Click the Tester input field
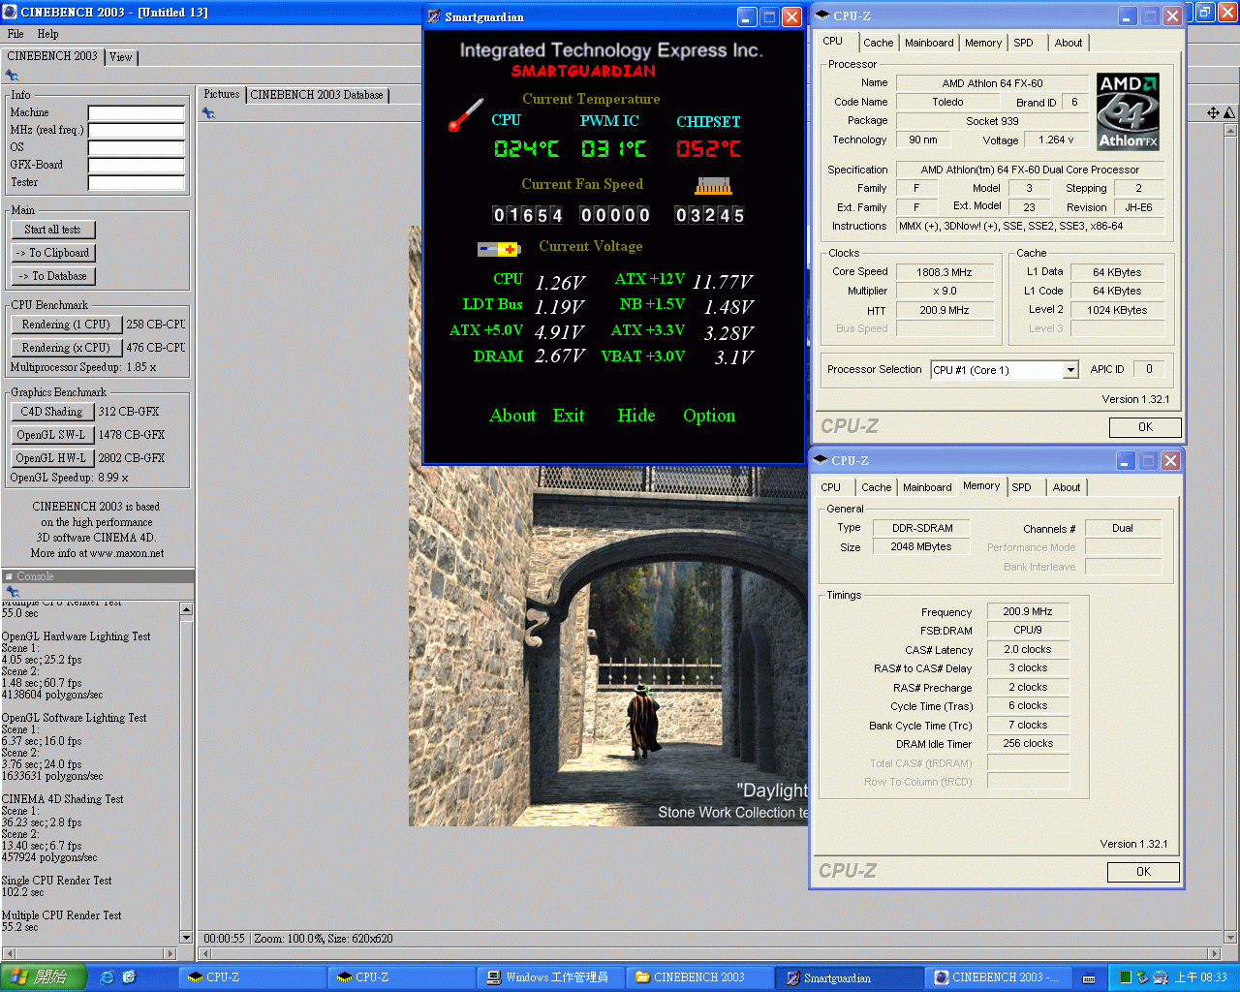Viewport: 1240px width, 992px height. 137,183
